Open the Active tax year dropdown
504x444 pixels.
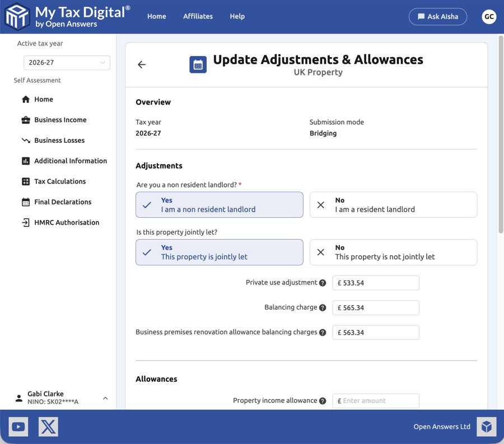tap(66, 62)
